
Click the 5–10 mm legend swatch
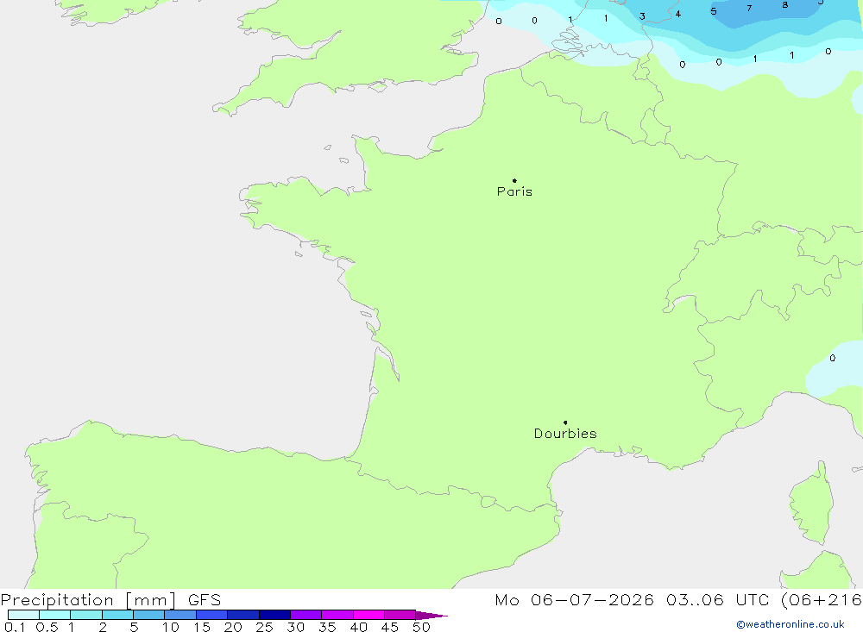pyautogui.click(x=149, y=615)
